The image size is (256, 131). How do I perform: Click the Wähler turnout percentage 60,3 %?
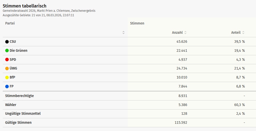click(239, 105)
